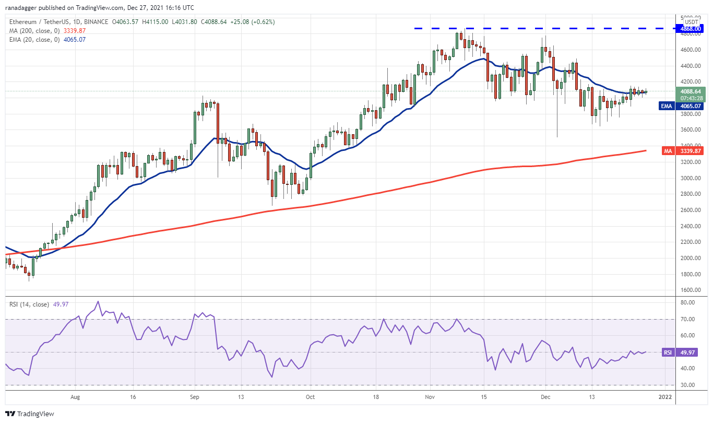This screenshot has width=713, height=423.
Task: Click the Sep label on the time axis
Action: pyautogui.click(x=194, y=396)
